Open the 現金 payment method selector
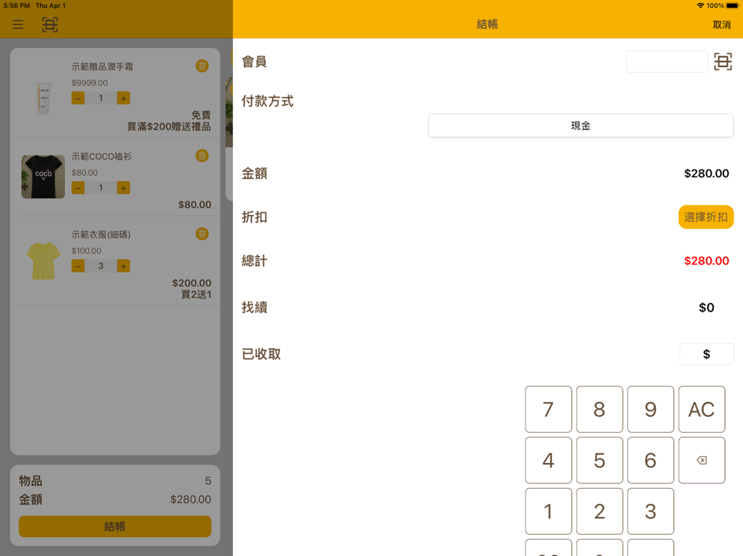This screenshot has width=743, height=556. [x=580, y=126]
